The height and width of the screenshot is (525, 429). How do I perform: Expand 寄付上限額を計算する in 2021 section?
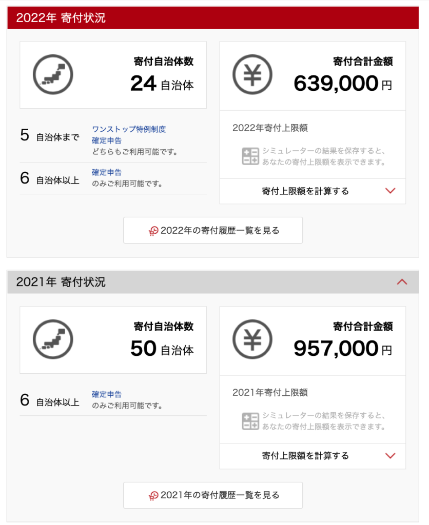[313, 456]
